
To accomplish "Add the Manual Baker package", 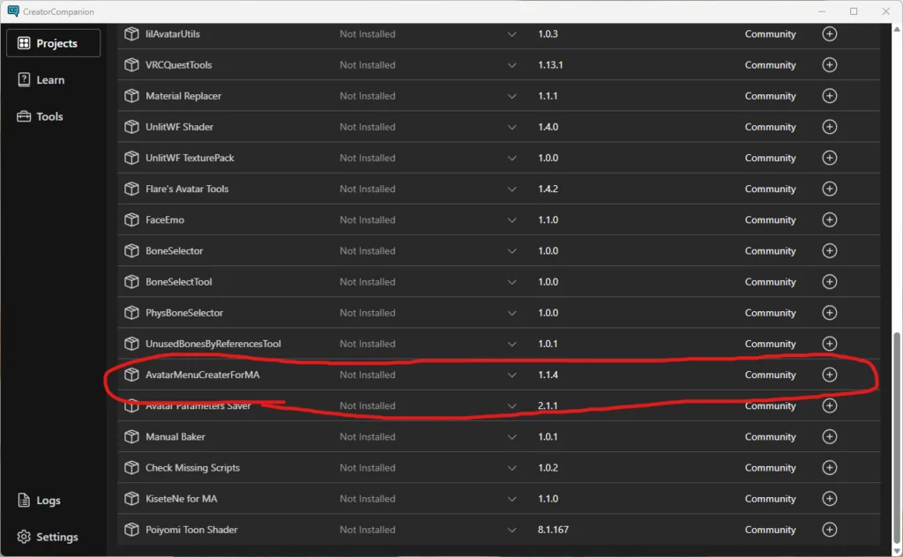I will pyautogui.click(x=829, y=437).
